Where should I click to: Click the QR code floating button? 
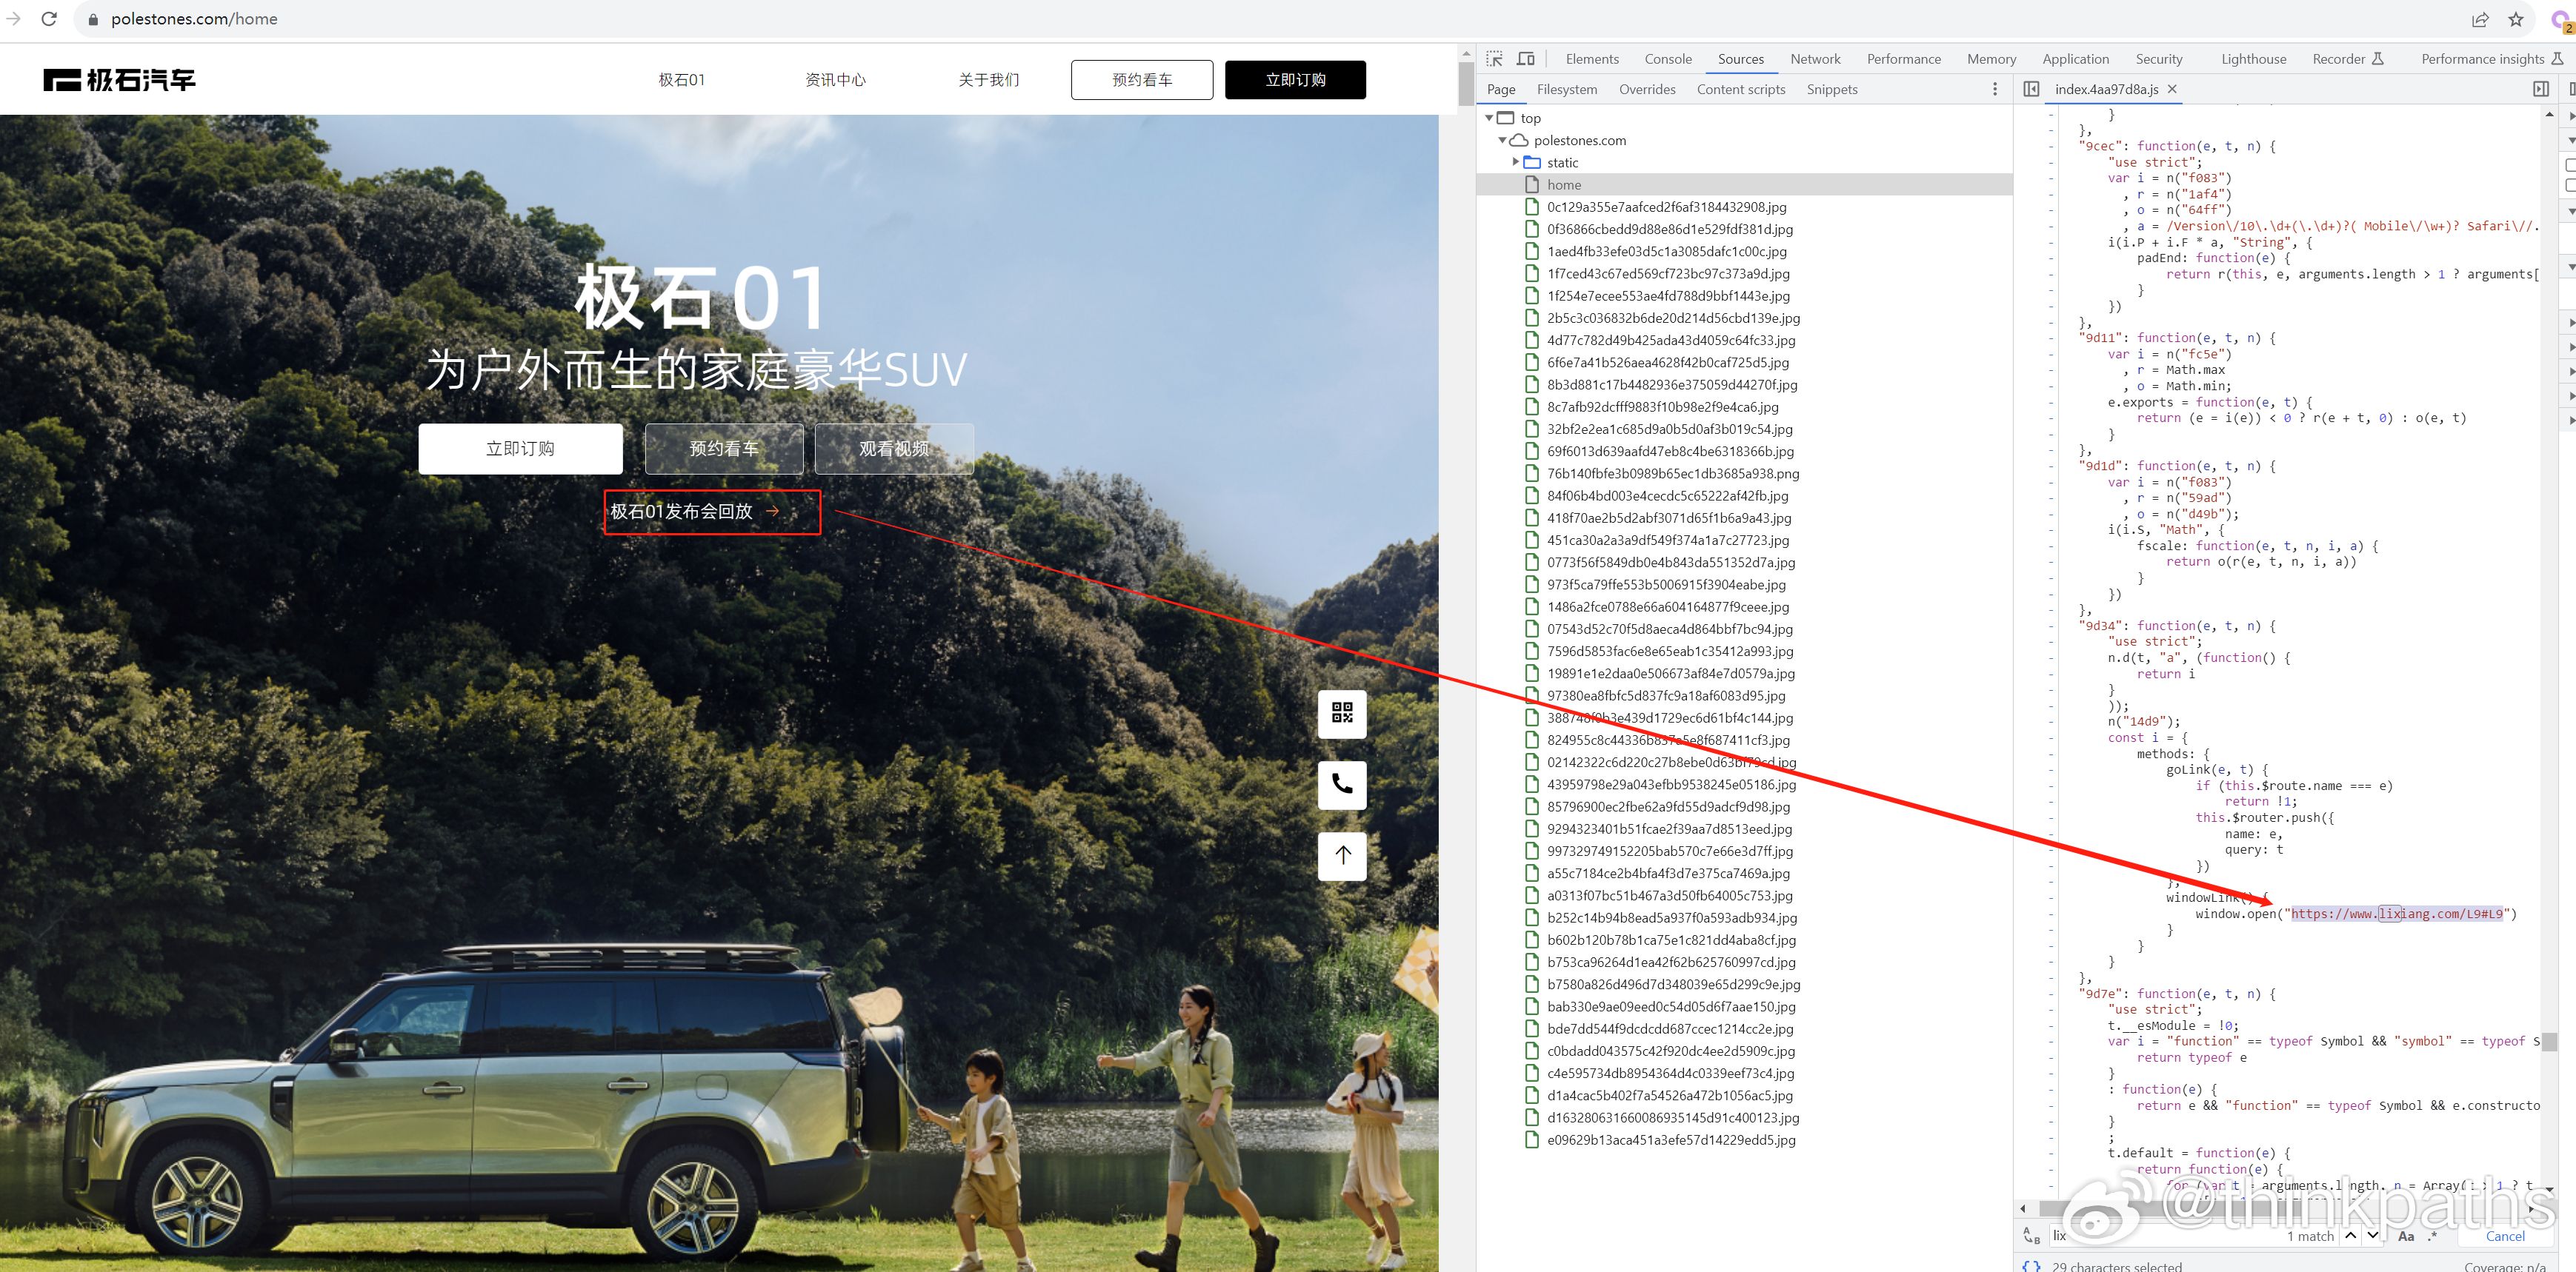tap(1342, 712)
